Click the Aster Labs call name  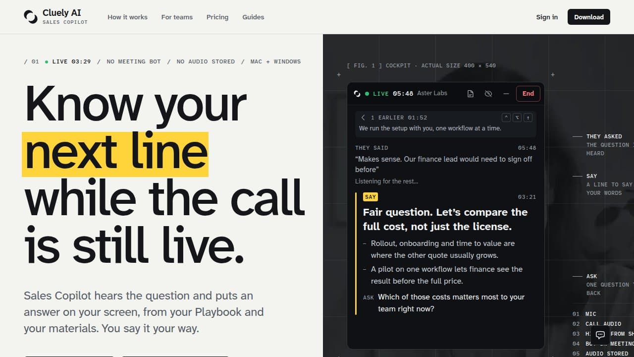click(x=432, y=93)
